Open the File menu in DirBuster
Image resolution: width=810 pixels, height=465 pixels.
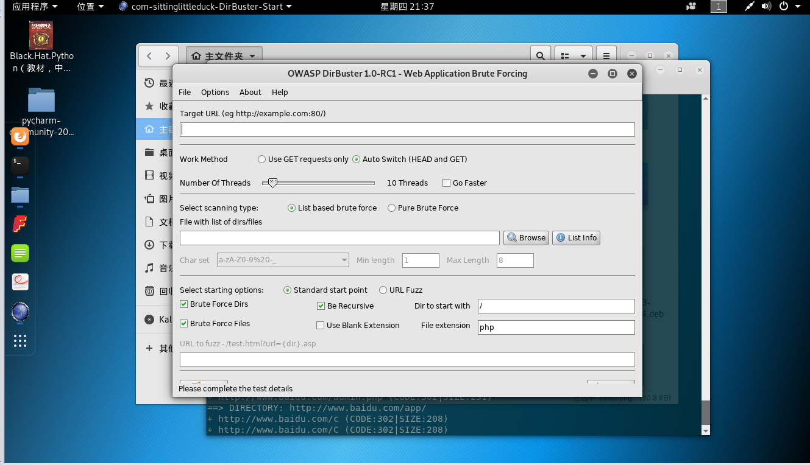point(185,93)
